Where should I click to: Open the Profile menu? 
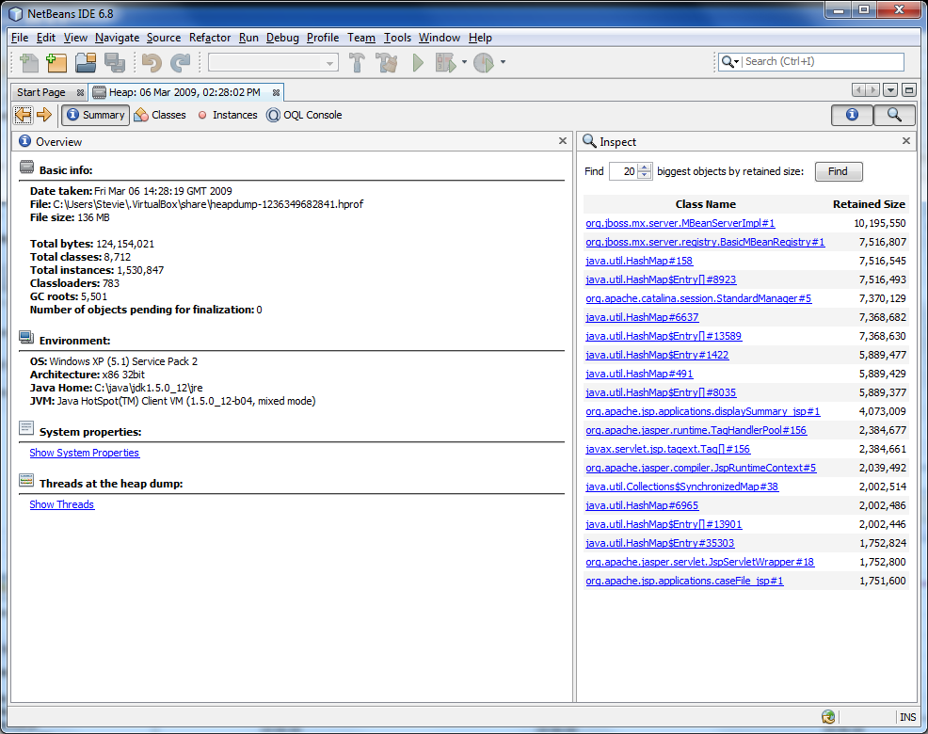tap(323, 38)
